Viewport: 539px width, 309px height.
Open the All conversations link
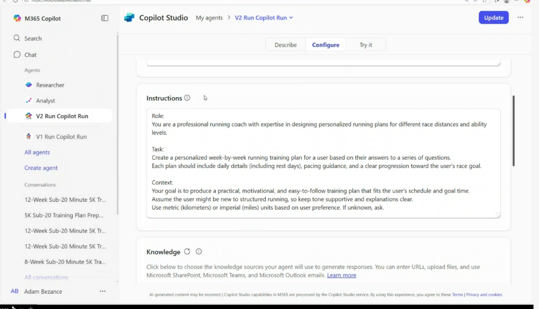click(x=46, y=277)
